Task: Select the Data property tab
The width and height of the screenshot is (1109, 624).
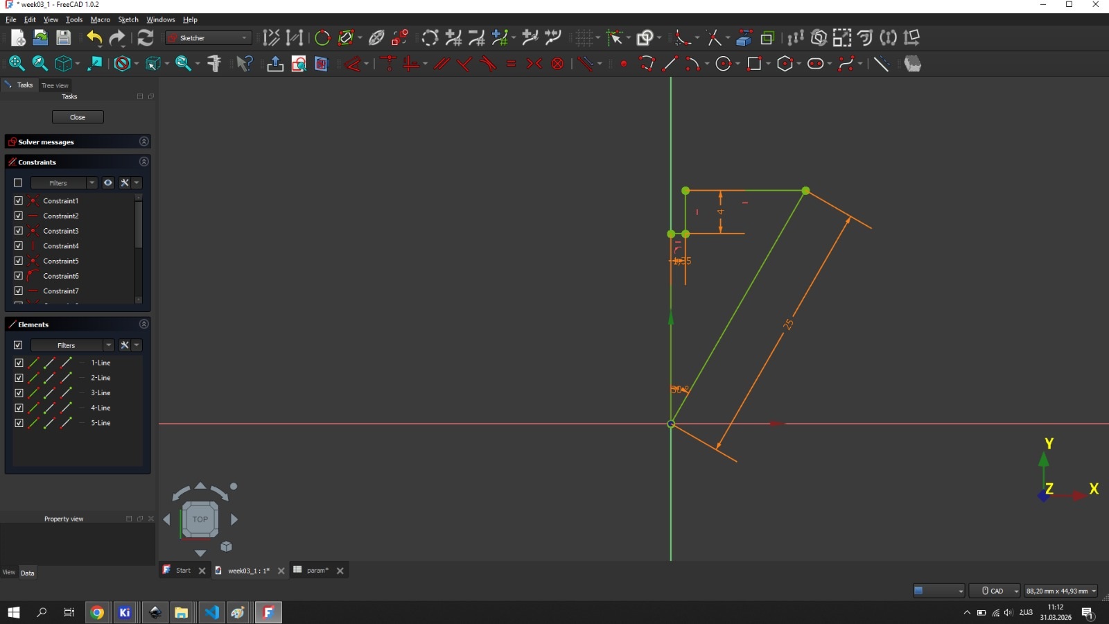Action: [x=27, y=573]
